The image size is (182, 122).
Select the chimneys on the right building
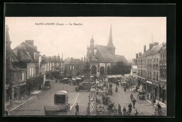coord(150,46)
